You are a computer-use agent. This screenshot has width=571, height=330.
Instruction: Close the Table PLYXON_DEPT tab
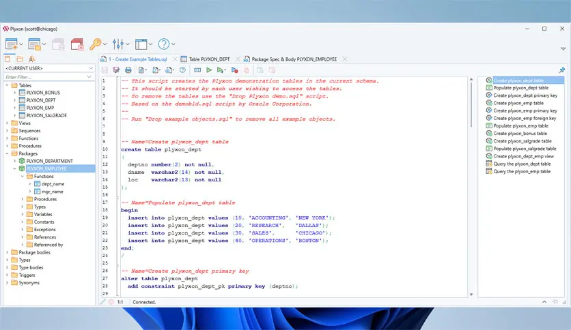coord(238,59)
